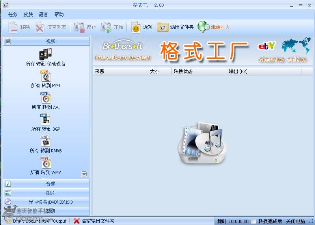This screenshot has width=315, height=225.
Task: Click the 耗时 : 00:00:00 elapsed time
Action: [233, 221]
